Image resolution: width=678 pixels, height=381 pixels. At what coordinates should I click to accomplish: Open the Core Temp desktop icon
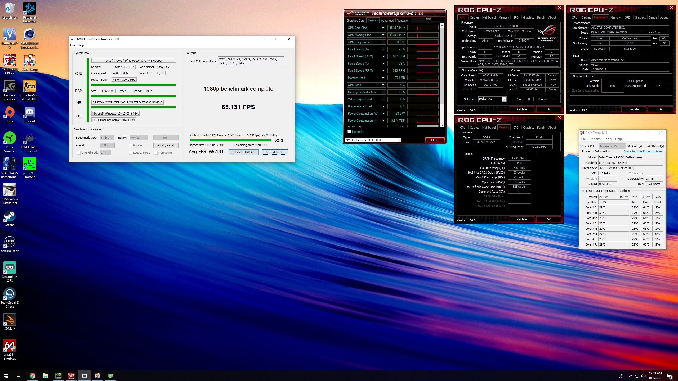pos(30,62)
